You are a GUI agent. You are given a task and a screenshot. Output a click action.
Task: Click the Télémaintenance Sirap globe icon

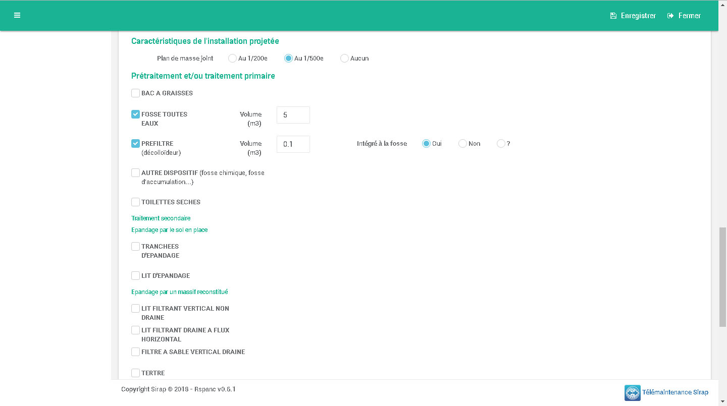tap(633, 392)
